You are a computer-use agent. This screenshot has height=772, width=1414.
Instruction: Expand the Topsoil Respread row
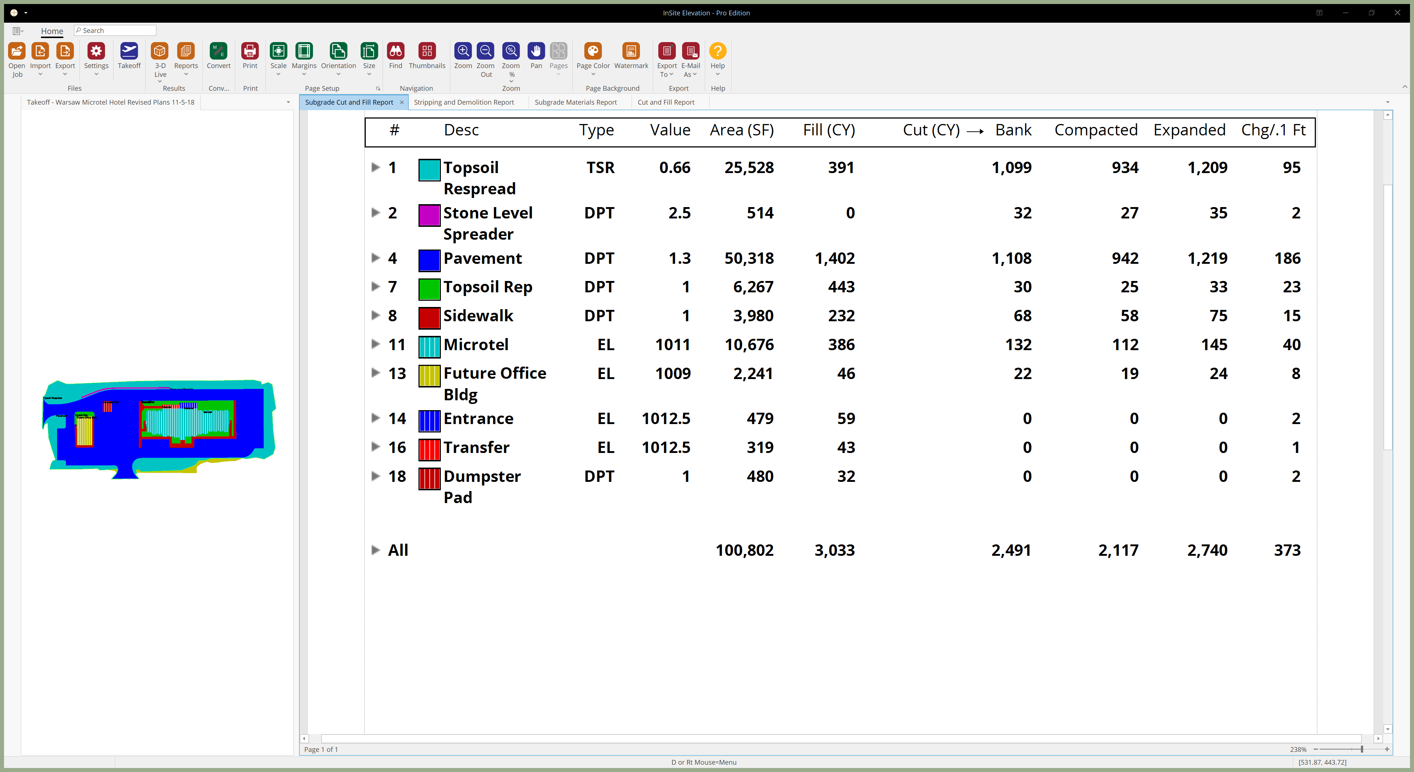point(375,167)
